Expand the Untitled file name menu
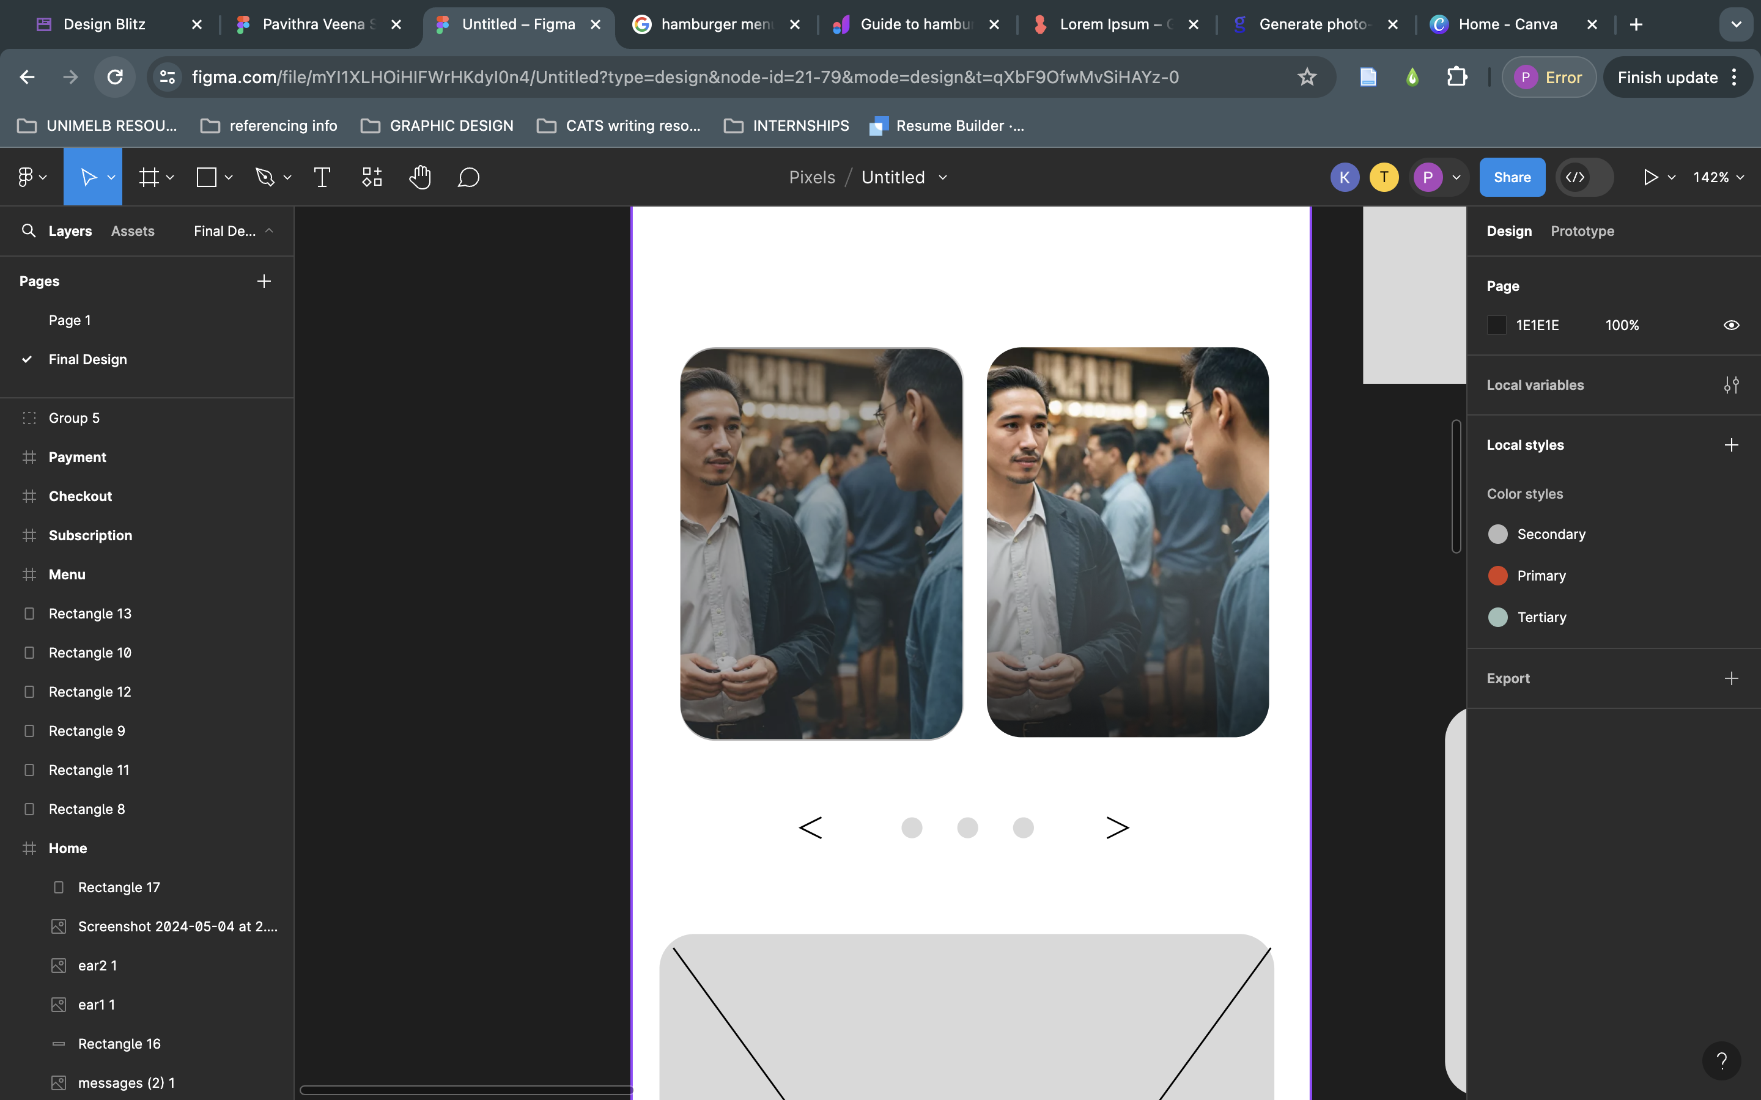The image size is (1761, 1100). pos(943,177)
